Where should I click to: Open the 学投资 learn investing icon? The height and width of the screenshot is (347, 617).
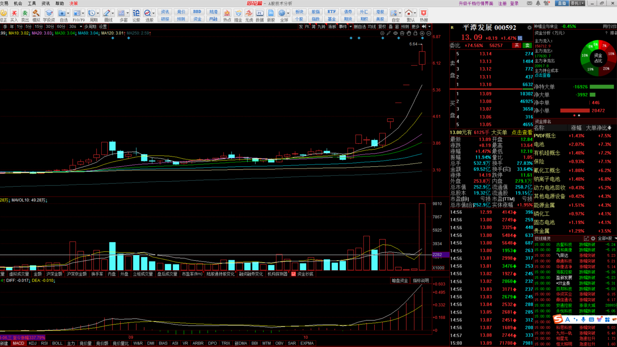[x=49, y=15]
